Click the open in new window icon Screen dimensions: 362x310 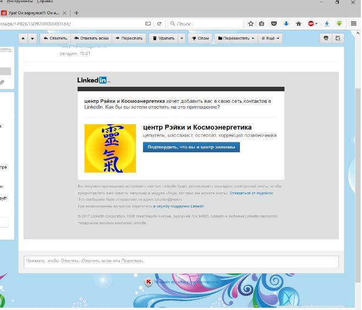[x=338, y=38]
